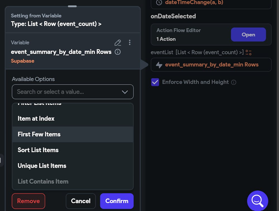The height and width of the screenshot is (211, 279).
Task: Choose First Few Items option
Action: click(39, 134)
